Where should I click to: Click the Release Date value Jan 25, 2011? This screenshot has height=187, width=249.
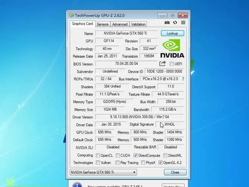107,56
